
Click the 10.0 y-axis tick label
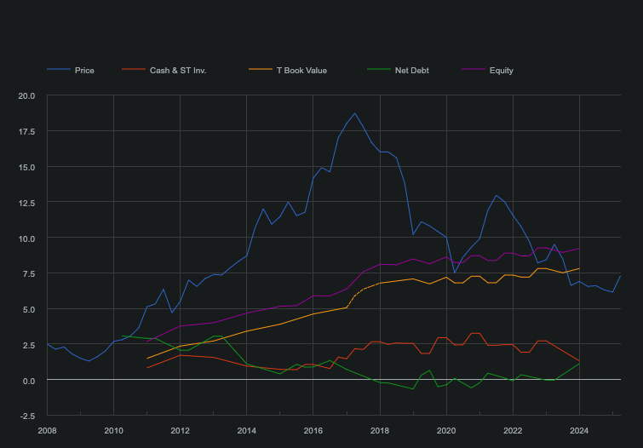[x=26, y=238]
